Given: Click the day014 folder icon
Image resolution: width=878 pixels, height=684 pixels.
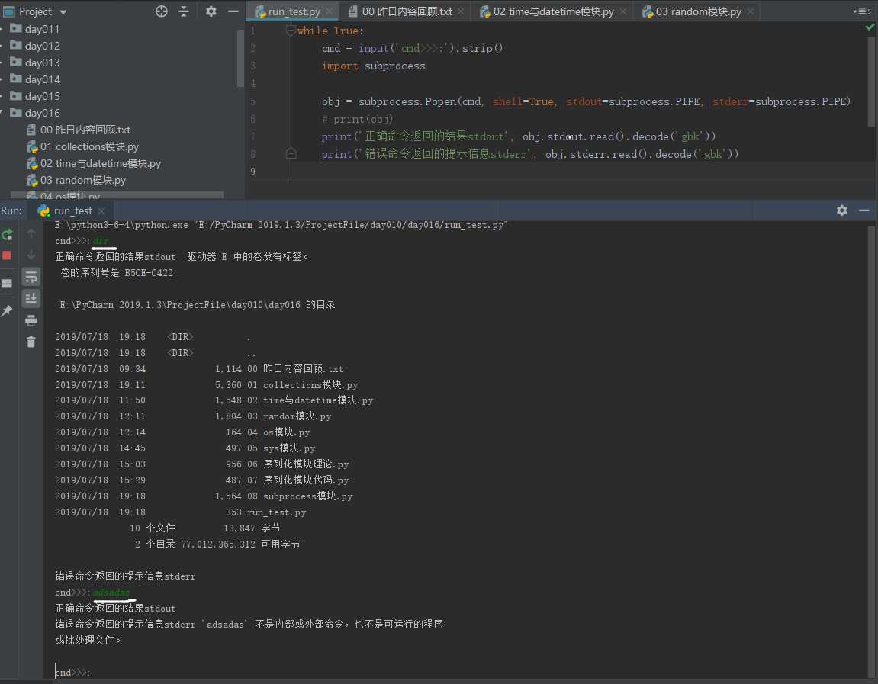Looking at the screenshot, I should 16,79.
